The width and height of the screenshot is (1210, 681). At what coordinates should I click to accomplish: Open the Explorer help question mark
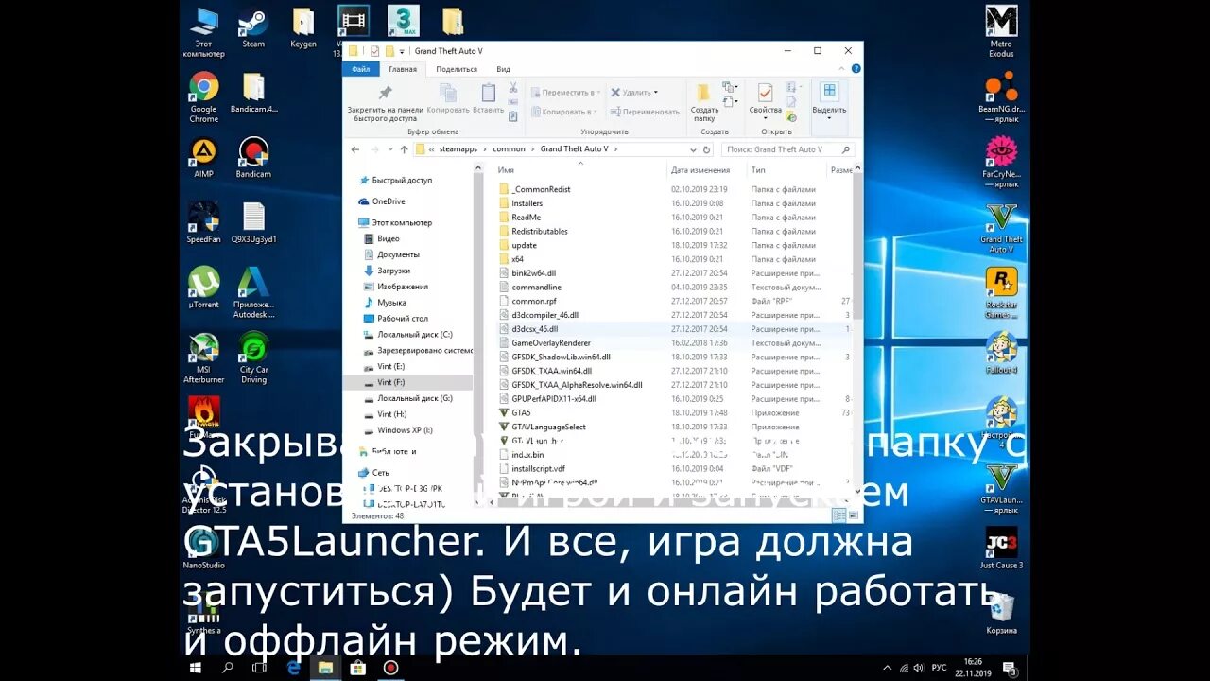(856, 69)
